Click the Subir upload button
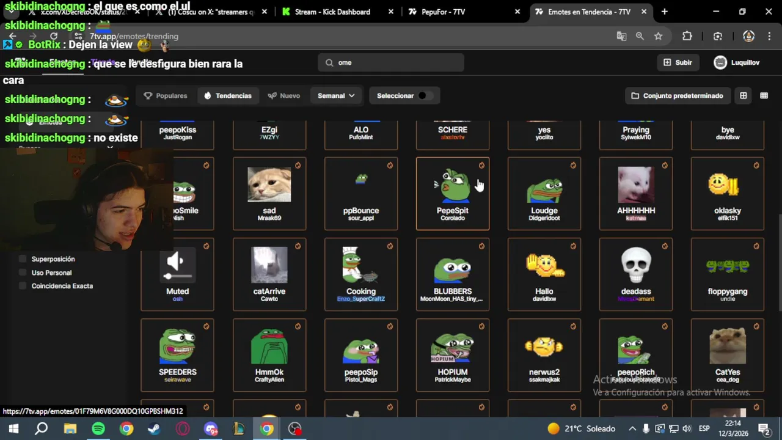 [677, 62]
